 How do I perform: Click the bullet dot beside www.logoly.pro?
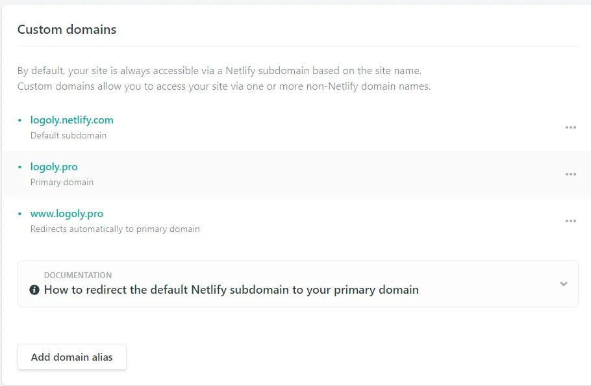[19, 214]
